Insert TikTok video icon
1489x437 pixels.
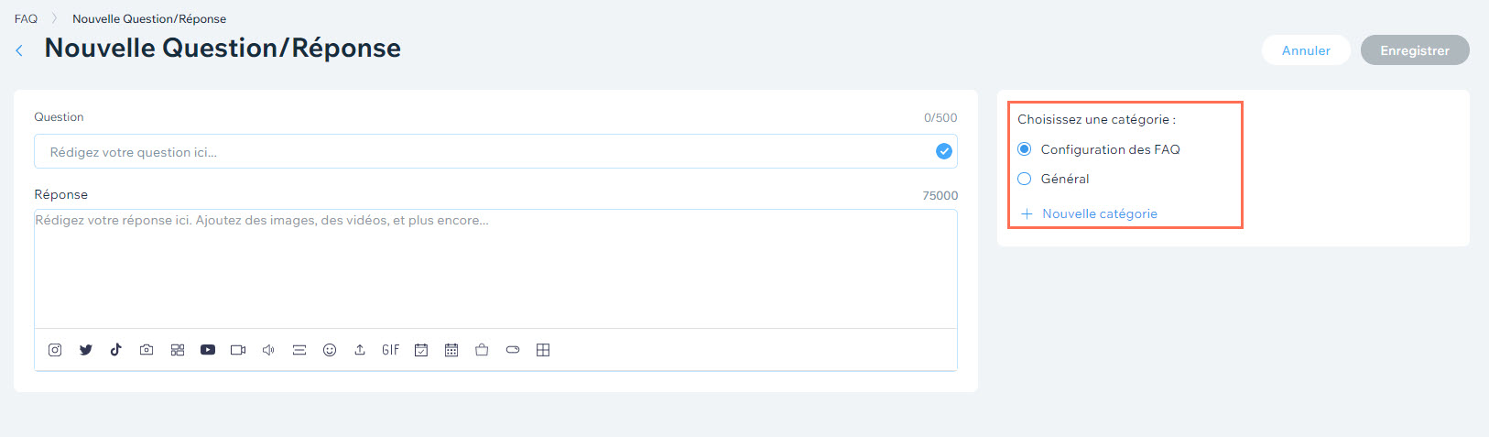tap(116, 350)
